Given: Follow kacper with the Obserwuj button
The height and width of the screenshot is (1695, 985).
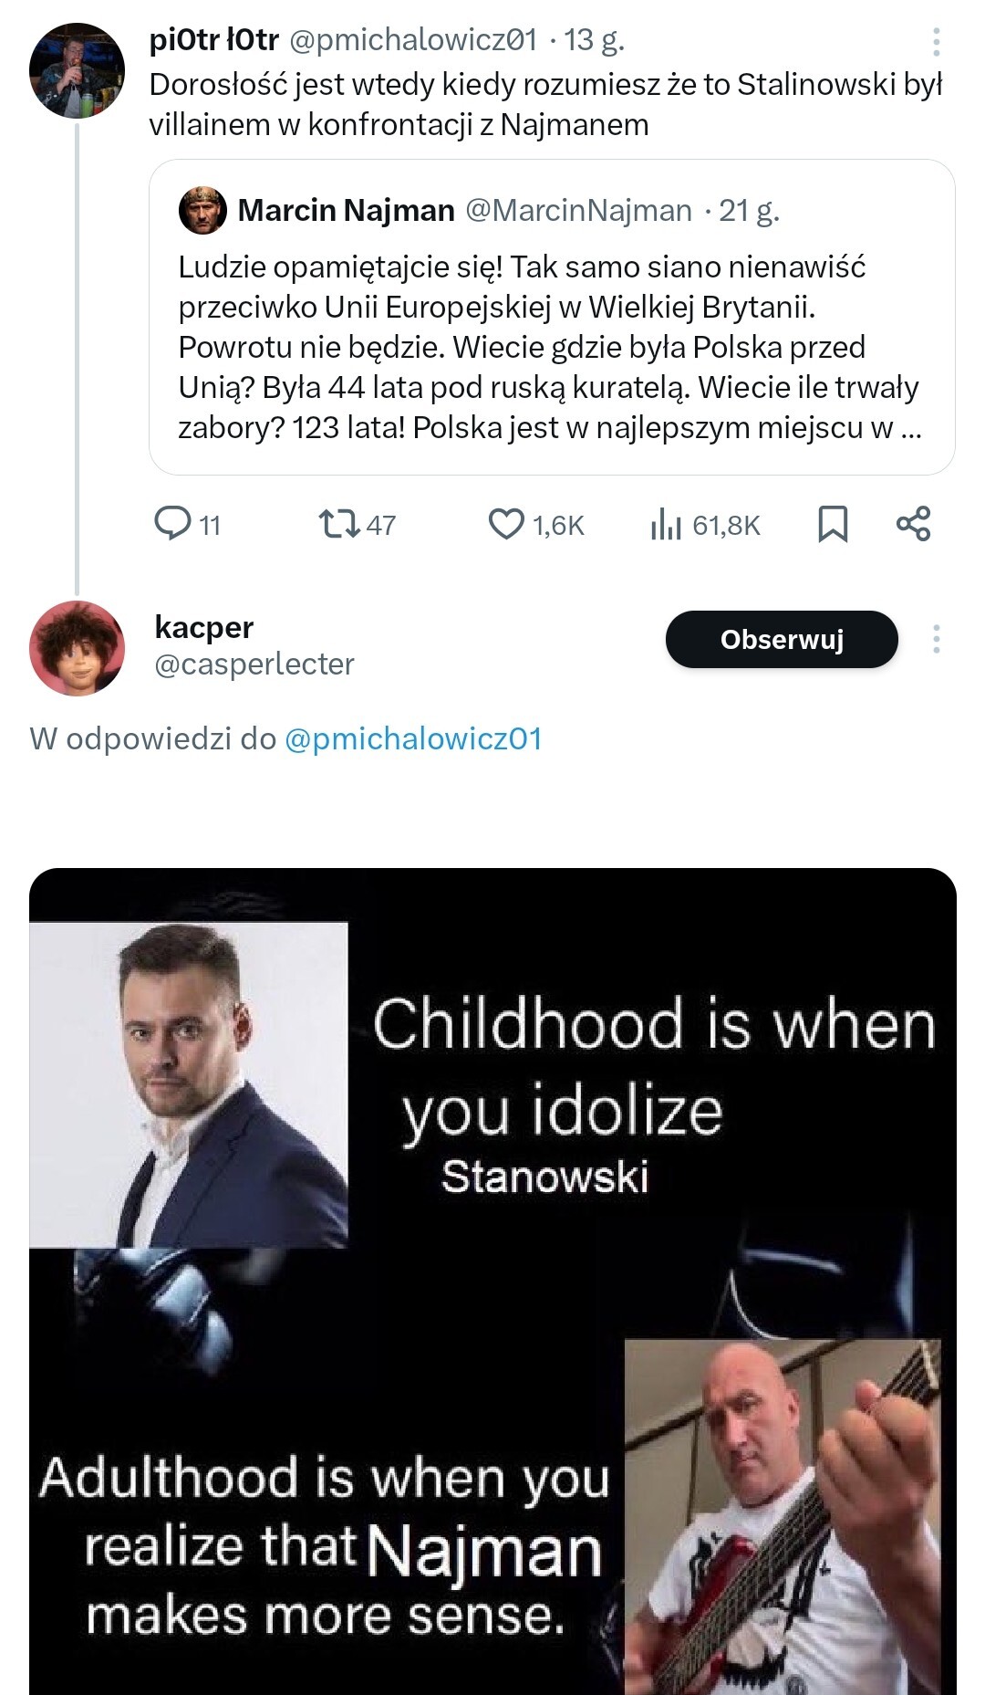Looking at the screenshot, I should [x=782, y=639].
